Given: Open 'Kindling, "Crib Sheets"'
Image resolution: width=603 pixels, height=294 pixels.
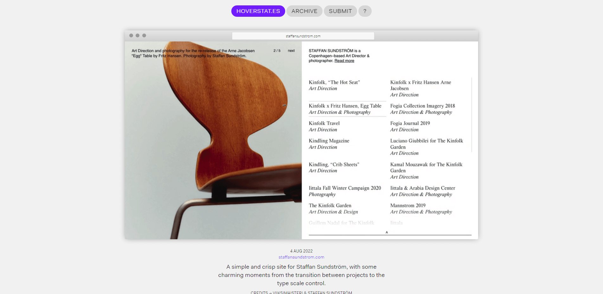Looking at the screenshot, I should click(334, 165).
